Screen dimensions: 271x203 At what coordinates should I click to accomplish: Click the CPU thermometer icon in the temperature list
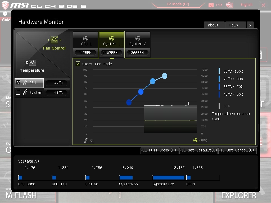point(25,83)
